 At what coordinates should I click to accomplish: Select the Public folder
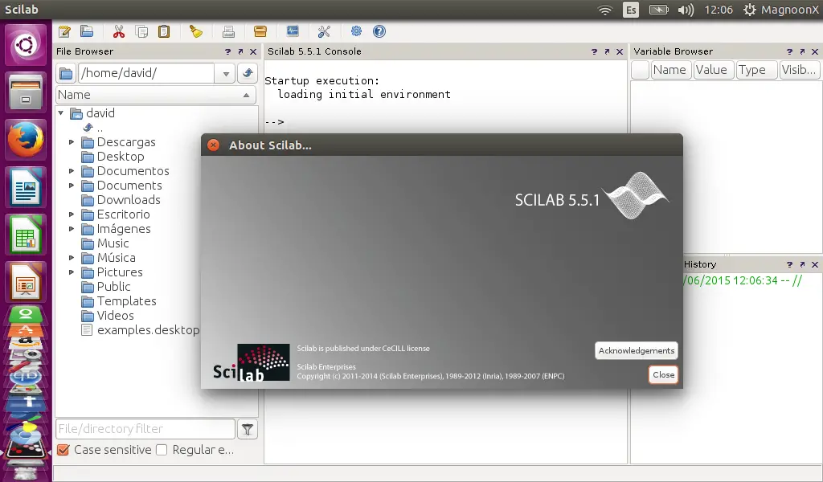[x=106, y=287]
